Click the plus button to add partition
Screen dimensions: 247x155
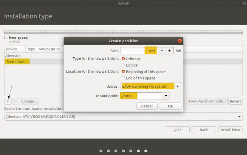8,101
